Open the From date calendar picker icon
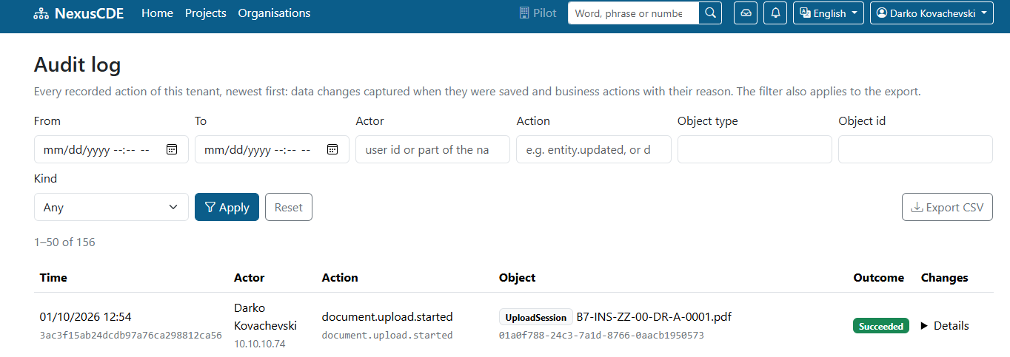This screenshot has height=357, width=1010. 172,149
